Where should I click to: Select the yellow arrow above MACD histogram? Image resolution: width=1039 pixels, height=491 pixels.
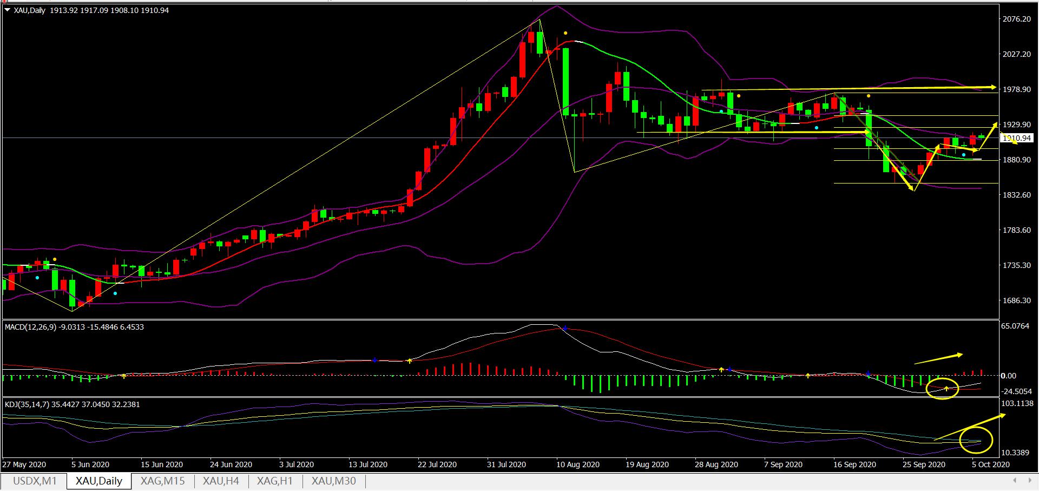click(939, 358)
